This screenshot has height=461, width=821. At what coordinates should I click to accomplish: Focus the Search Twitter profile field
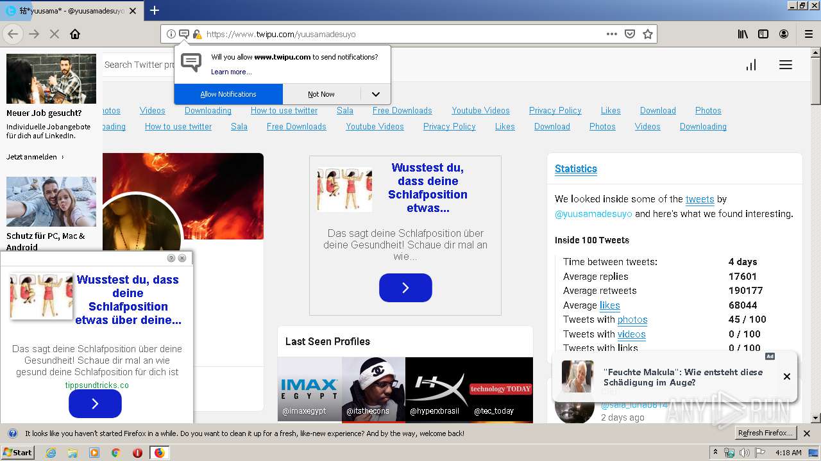[x=139, y=65]
